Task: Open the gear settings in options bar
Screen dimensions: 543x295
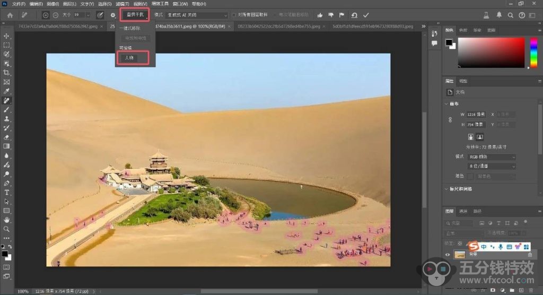Action: 113,15
